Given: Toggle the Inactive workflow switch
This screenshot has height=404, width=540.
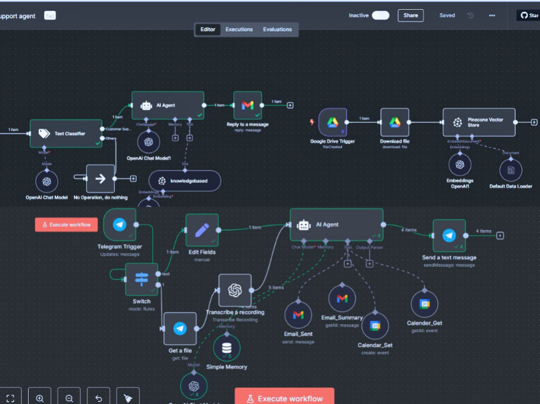Looking at the screenshot, I should tap(381, 16).
